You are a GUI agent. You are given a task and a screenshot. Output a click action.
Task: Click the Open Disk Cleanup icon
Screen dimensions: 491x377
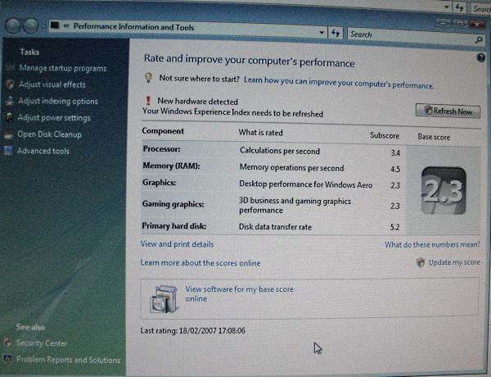(x=9, y=134)
